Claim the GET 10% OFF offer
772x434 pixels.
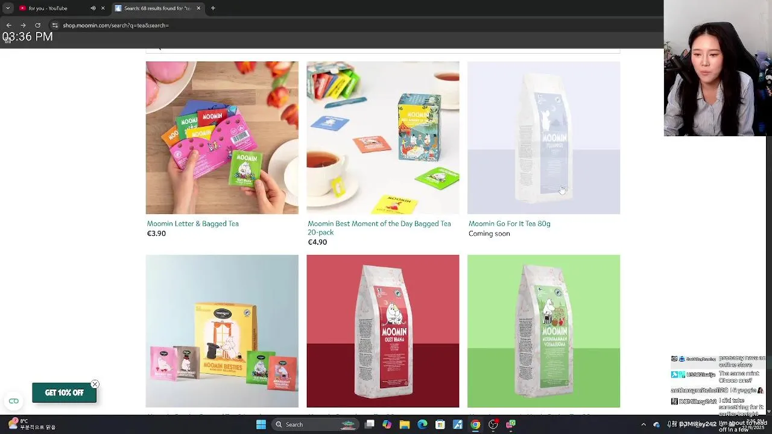coord(64,392)
